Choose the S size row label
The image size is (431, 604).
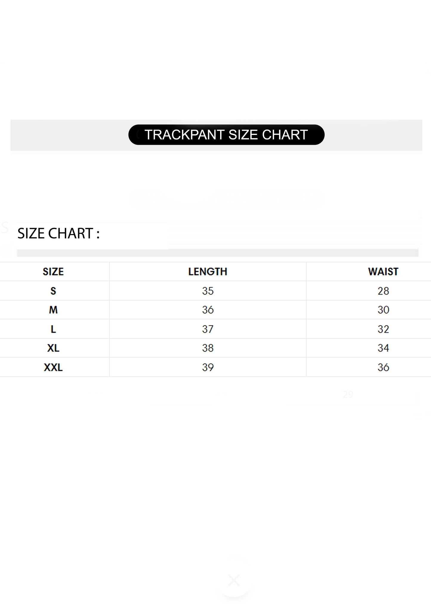pos(53,291)
